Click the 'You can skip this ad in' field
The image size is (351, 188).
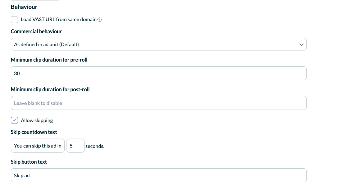point(38,146)
